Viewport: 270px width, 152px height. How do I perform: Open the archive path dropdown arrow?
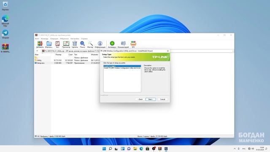pos(233,51)
